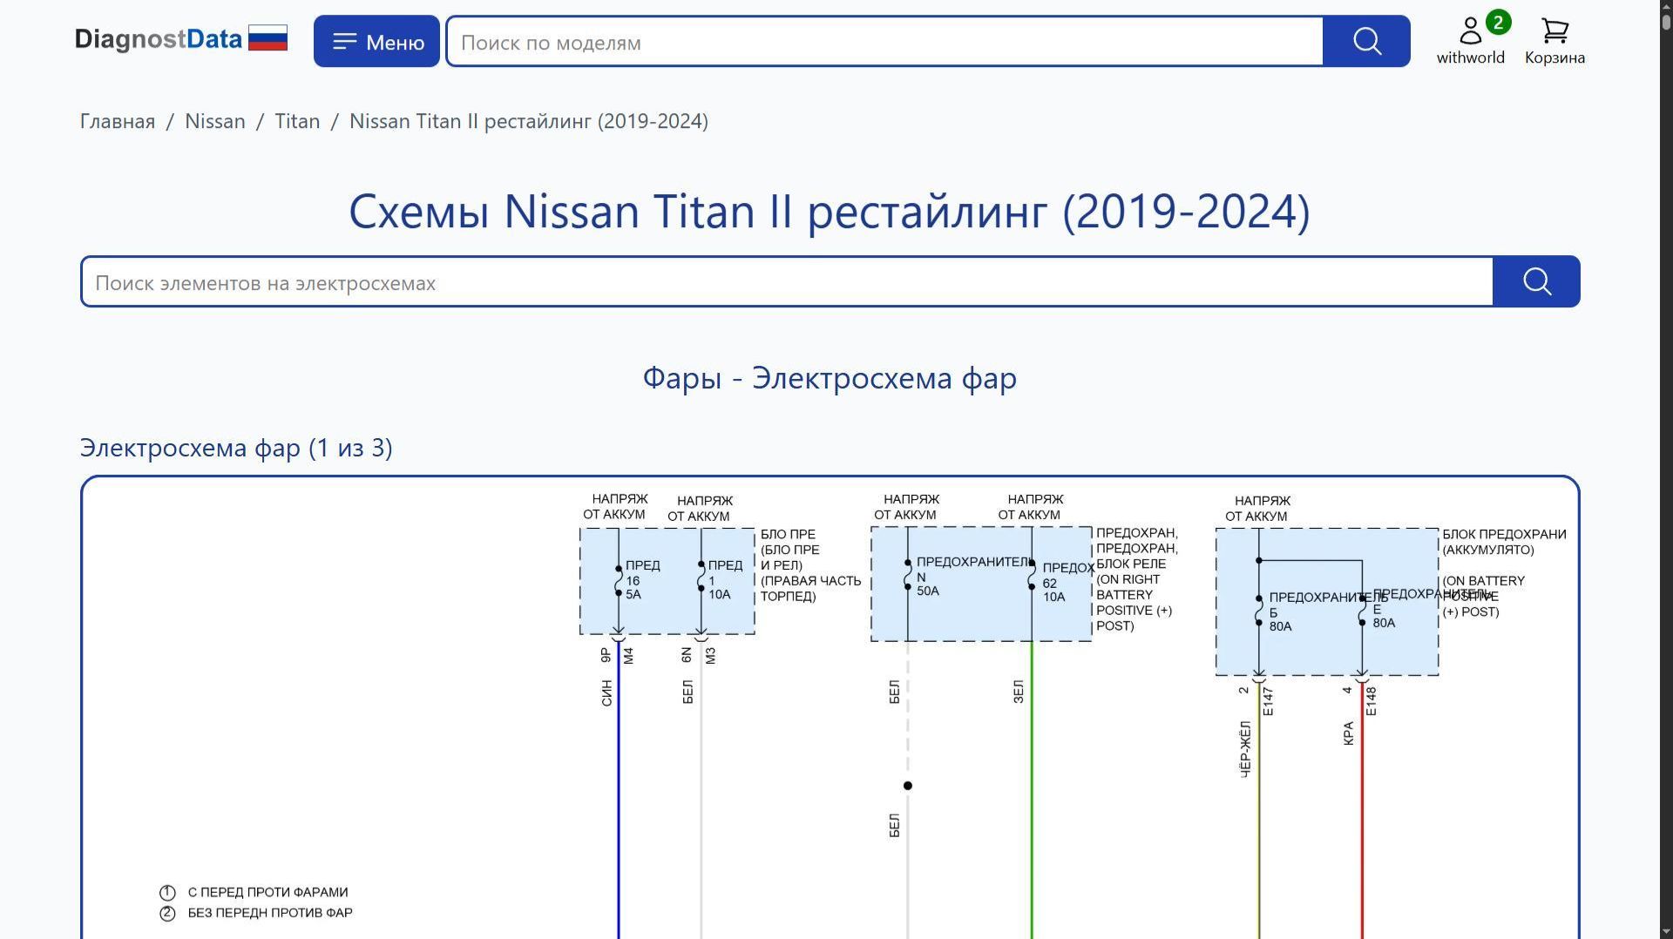Click connector label E147

(1268, 701)
